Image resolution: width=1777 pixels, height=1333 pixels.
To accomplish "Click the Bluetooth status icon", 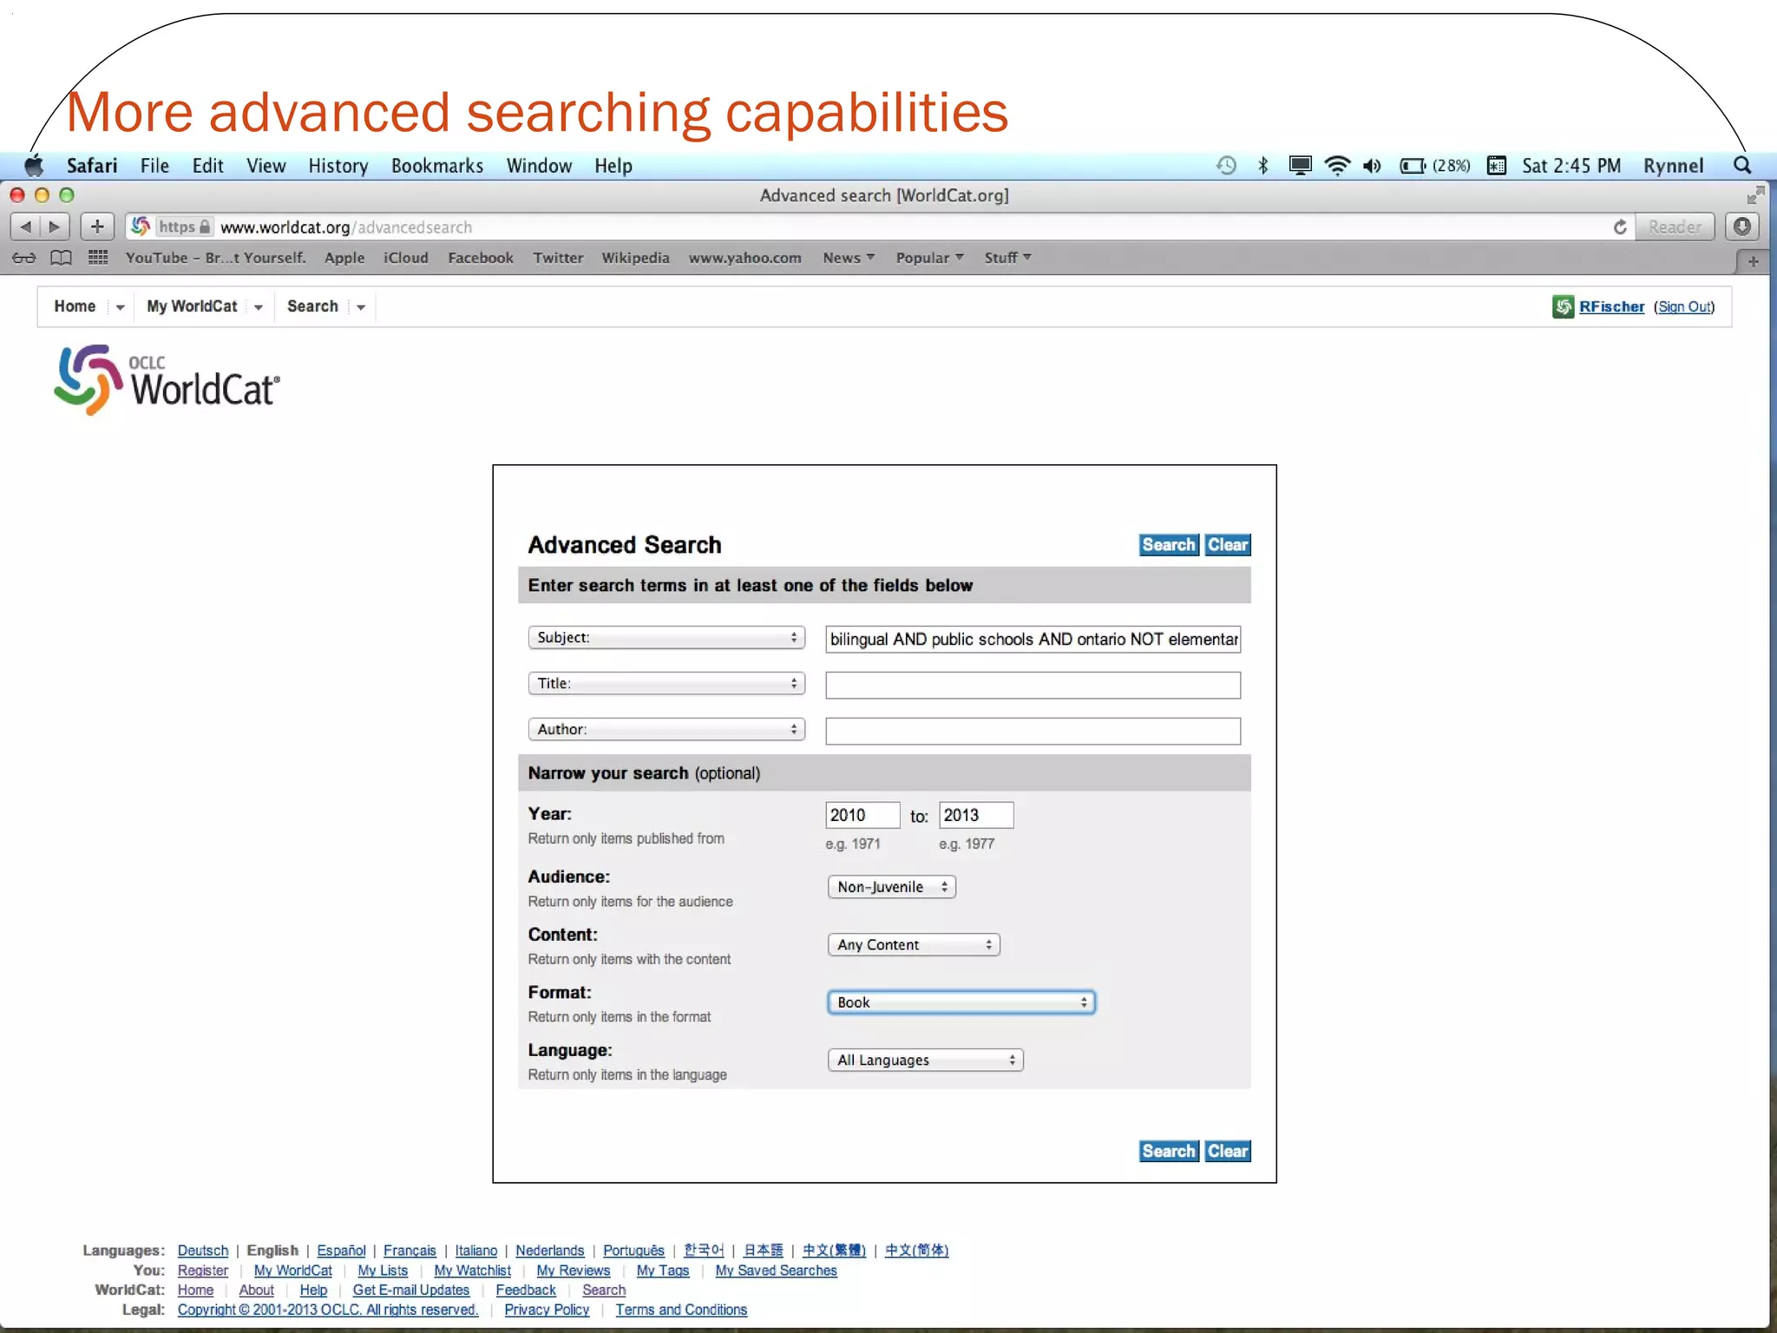I will 1263,165.
